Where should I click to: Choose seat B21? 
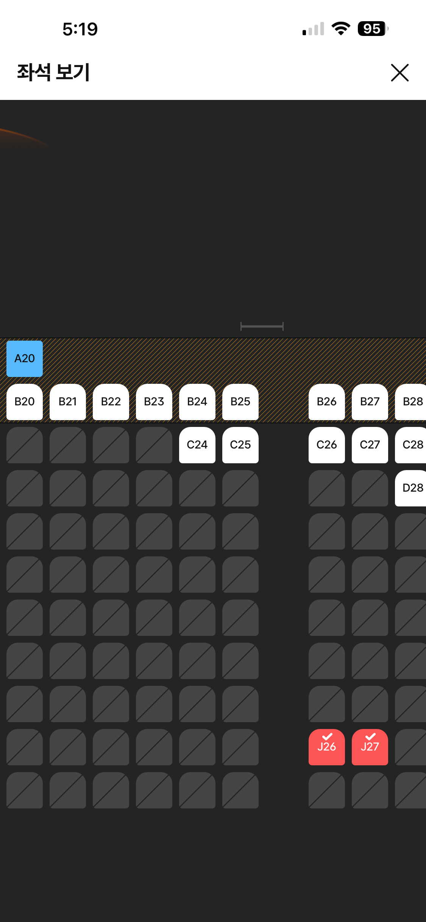coord(68,402)
